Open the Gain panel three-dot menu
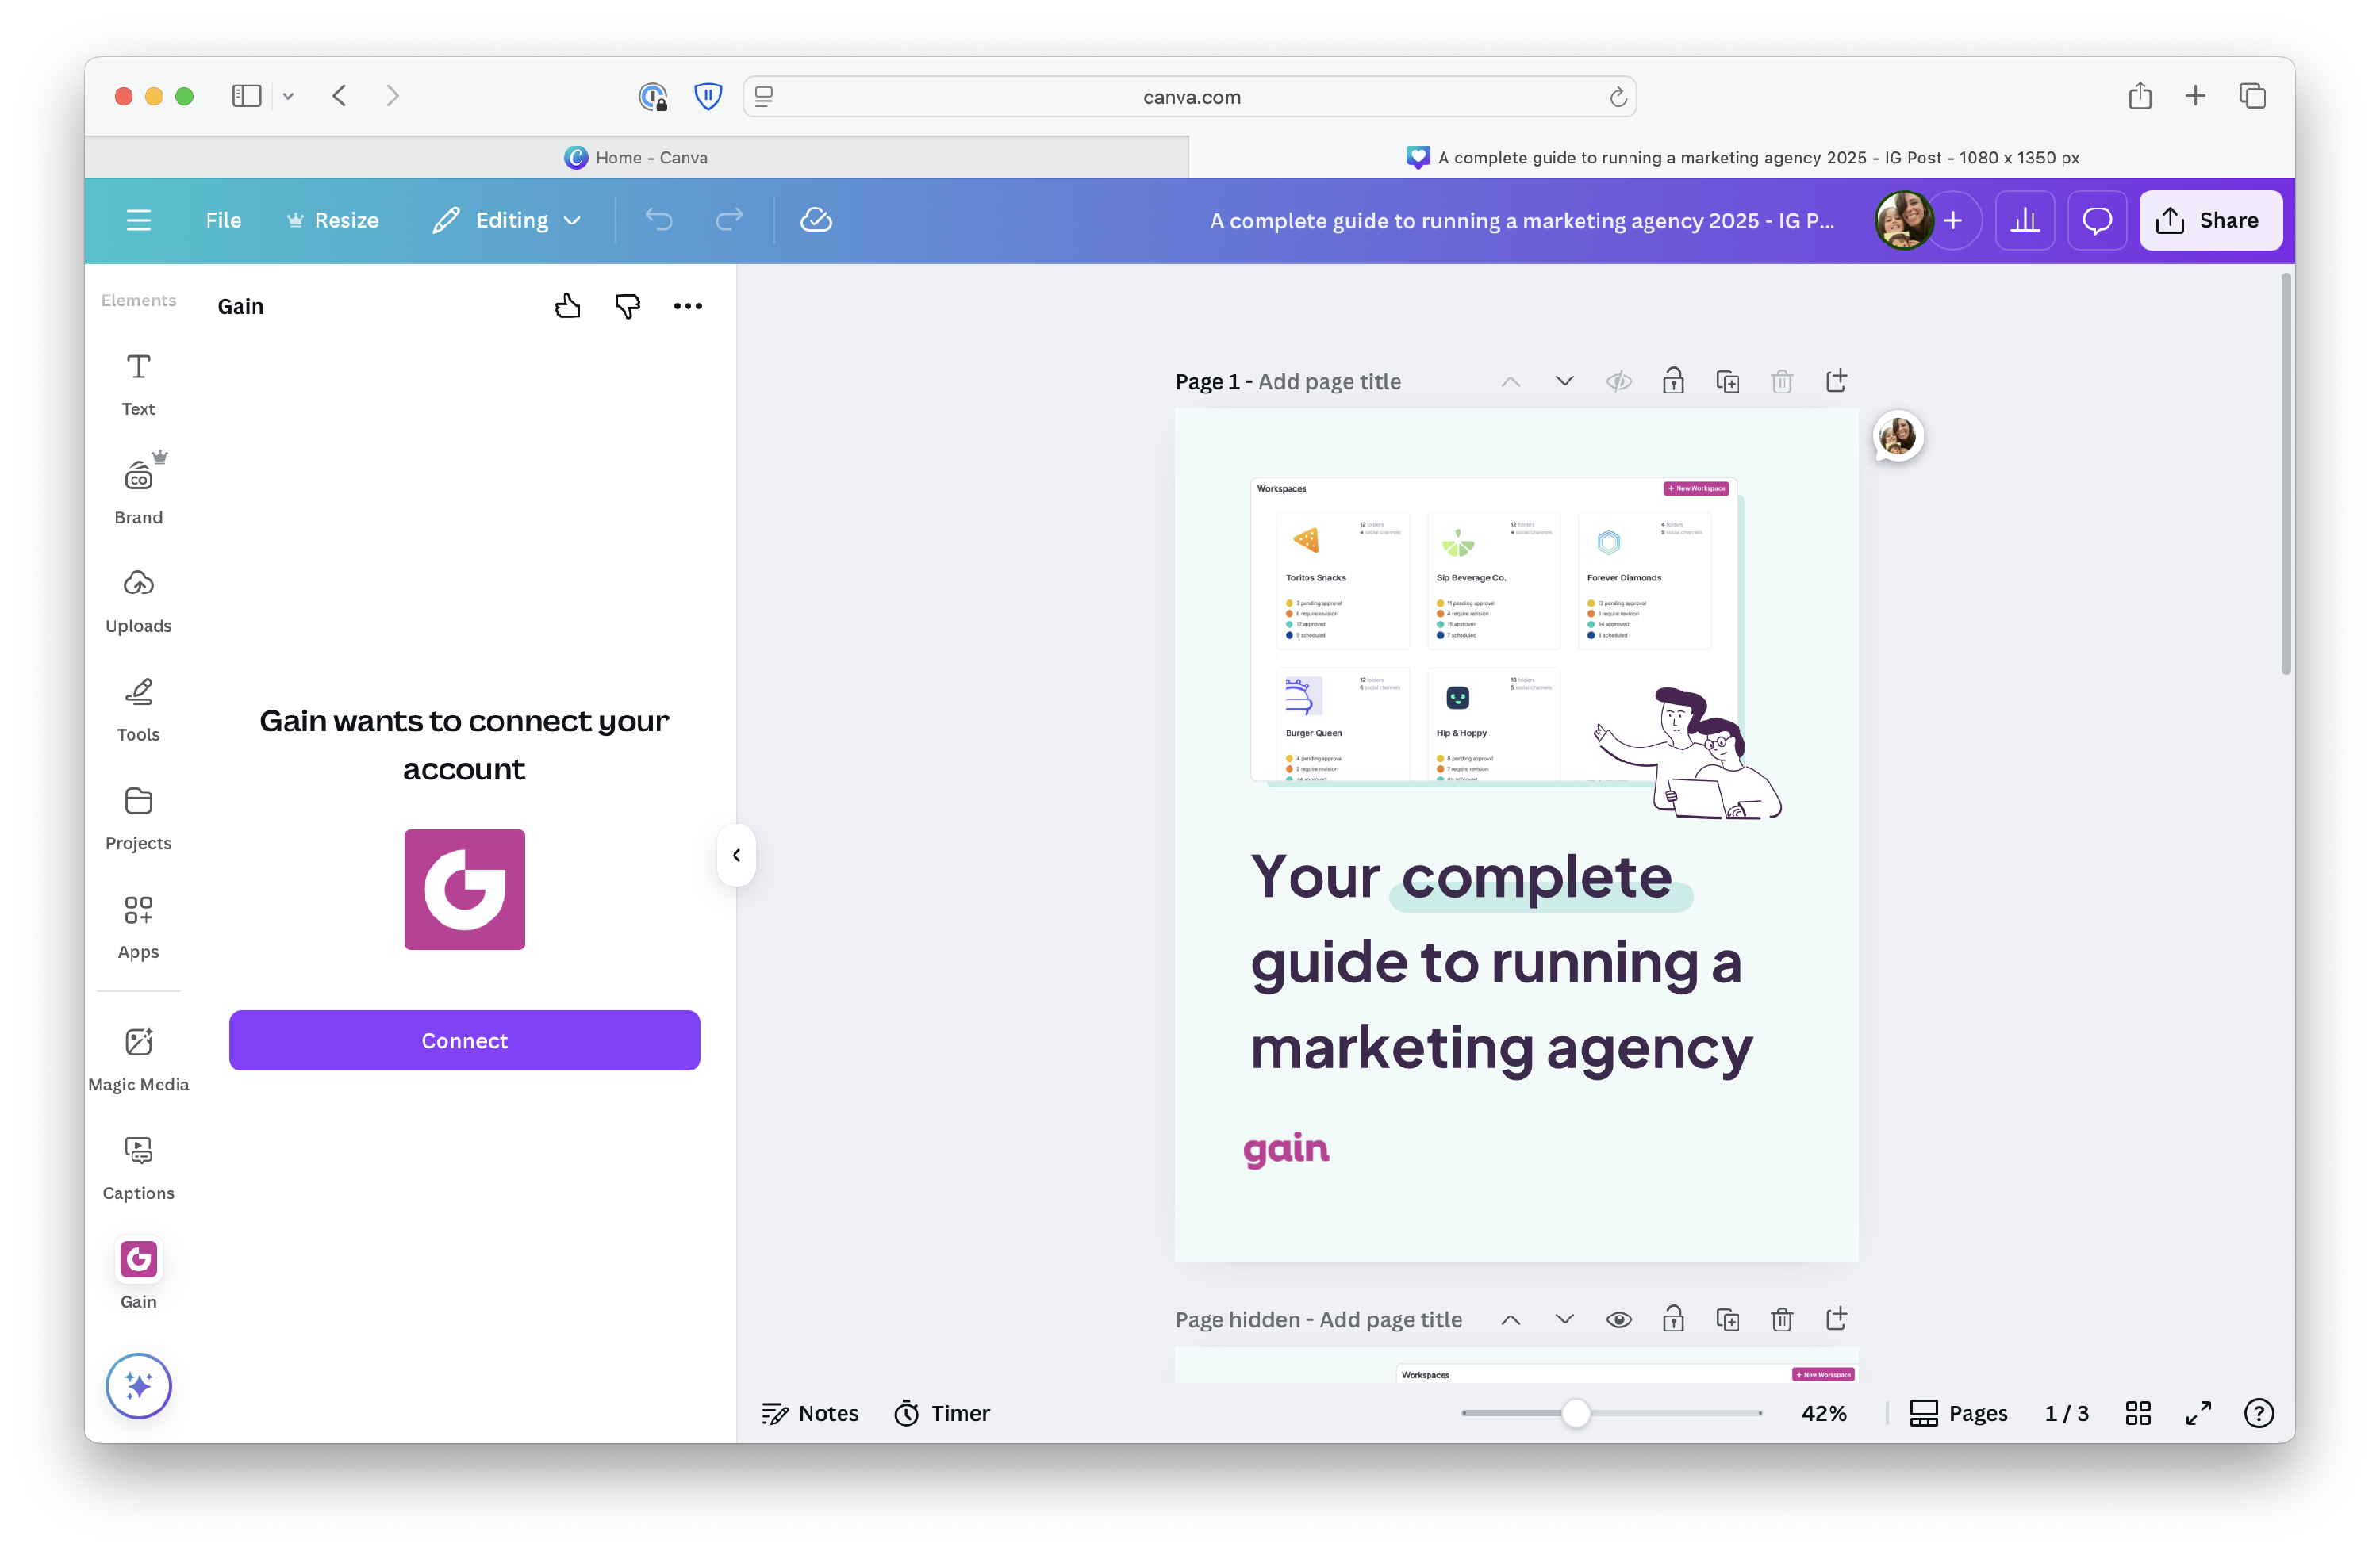The height and width of the screenshot is (1555, 2380). click(x=687, y=306)
